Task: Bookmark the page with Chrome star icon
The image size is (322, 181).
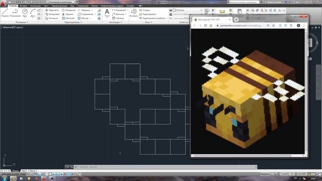Action: coord(274,26)
